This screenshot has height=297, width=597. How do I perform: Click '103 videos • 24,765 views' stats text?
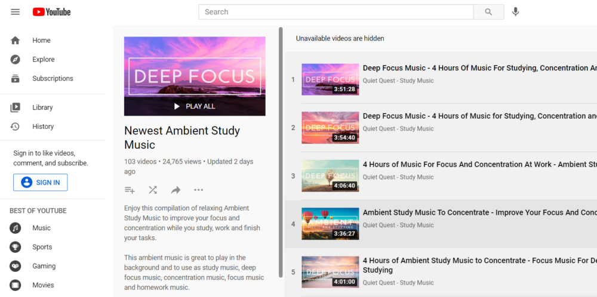pos(162,162)
